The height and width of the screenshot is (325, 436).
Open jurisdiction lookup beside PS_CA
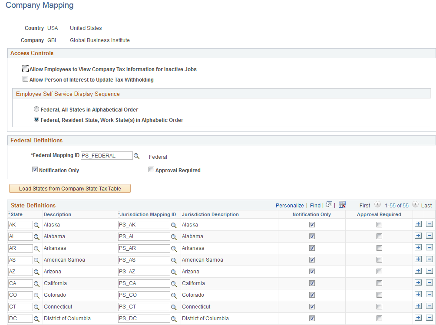pos(174,284)
